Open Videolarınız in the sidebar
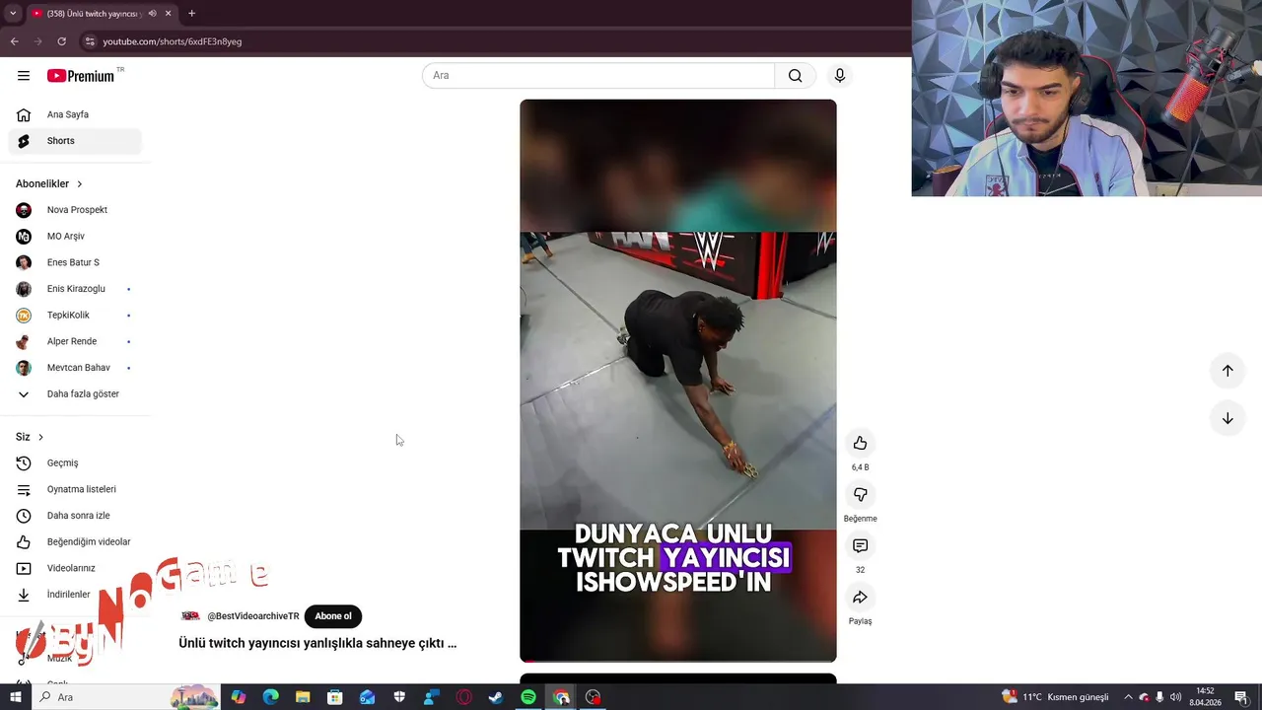Viewport: 1262px width, 710px height. click(75, 568)
